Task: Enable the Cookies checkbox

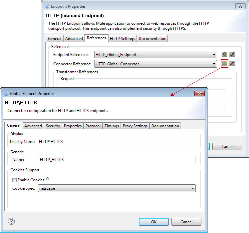Action: click(14, 180)
